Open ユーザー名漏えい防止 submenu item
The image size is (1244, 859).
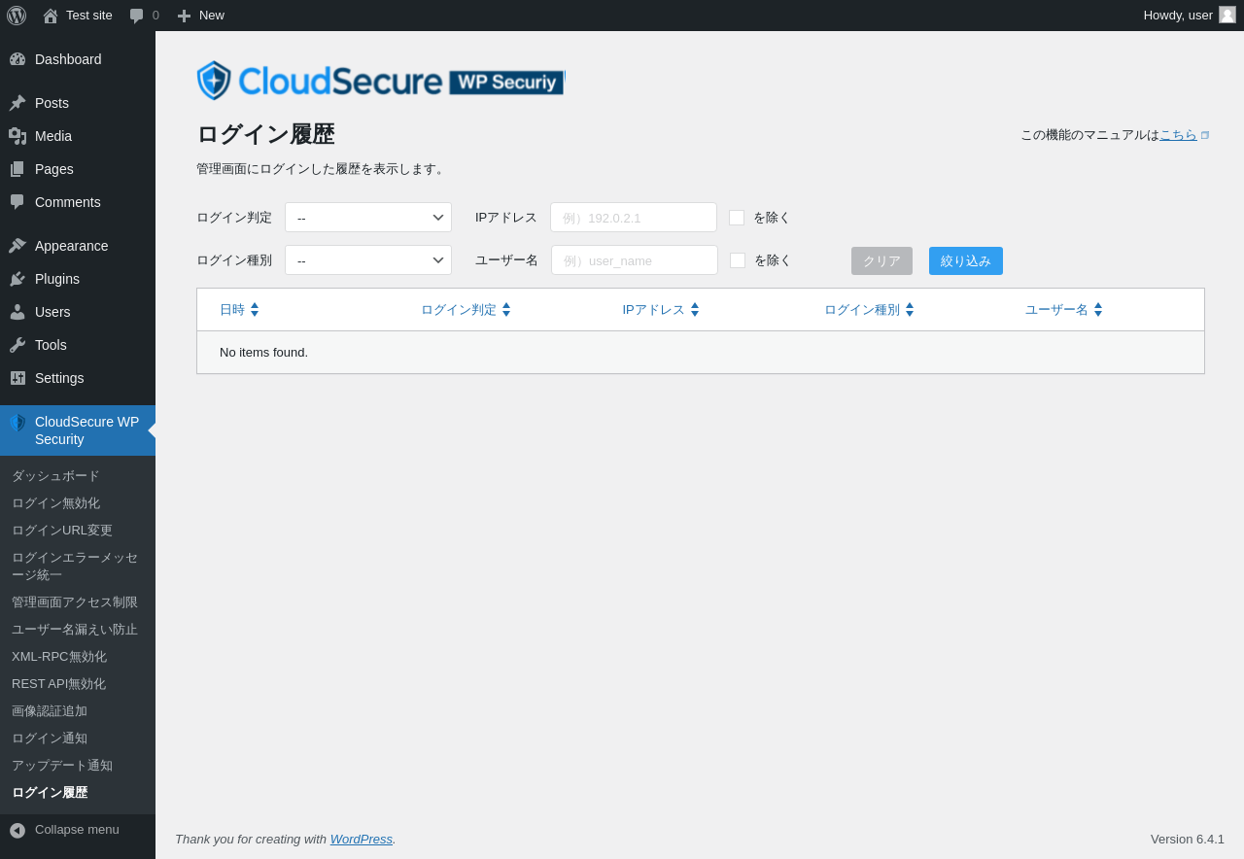coord(75,630)
